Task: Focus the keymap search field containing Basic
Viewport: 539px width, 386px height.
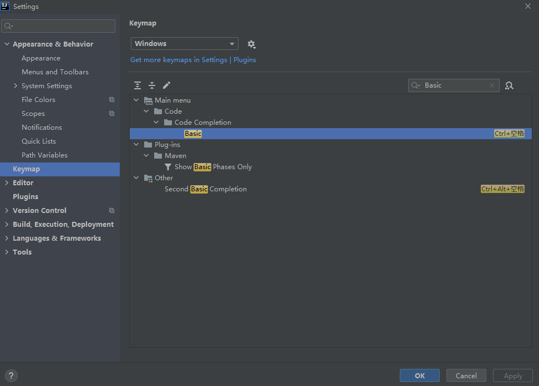Action: 454,85
